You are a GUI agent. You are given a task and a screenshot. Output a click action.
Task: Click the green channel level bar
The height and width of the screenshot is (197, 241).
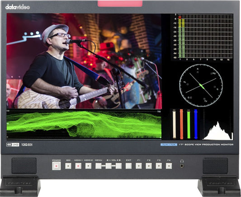tap(189, 124)
